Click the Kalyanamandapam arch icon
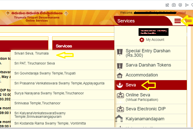Viewport: 193px width, 129px height. (x=119, y=118)
